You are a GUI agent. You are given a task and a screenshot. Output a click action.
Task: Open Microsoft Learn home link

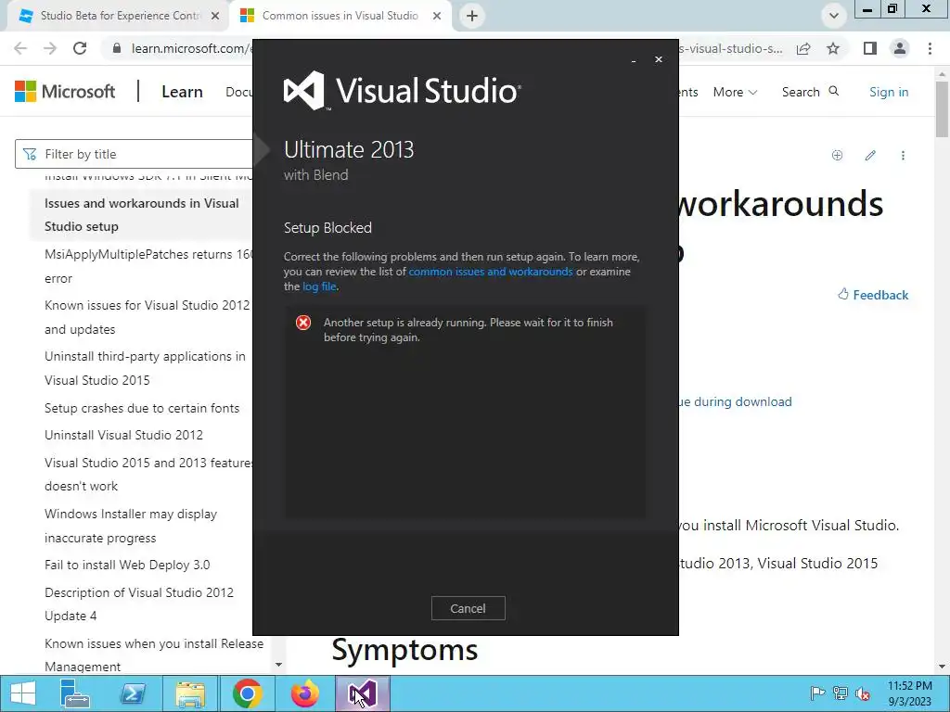(x=183, y=92)
